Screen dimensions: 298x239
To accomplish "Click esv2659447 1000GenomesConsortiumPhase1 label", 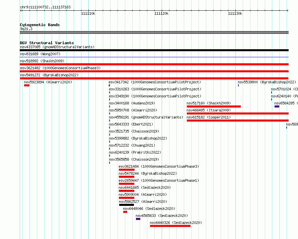I will [x=159, y=180].
